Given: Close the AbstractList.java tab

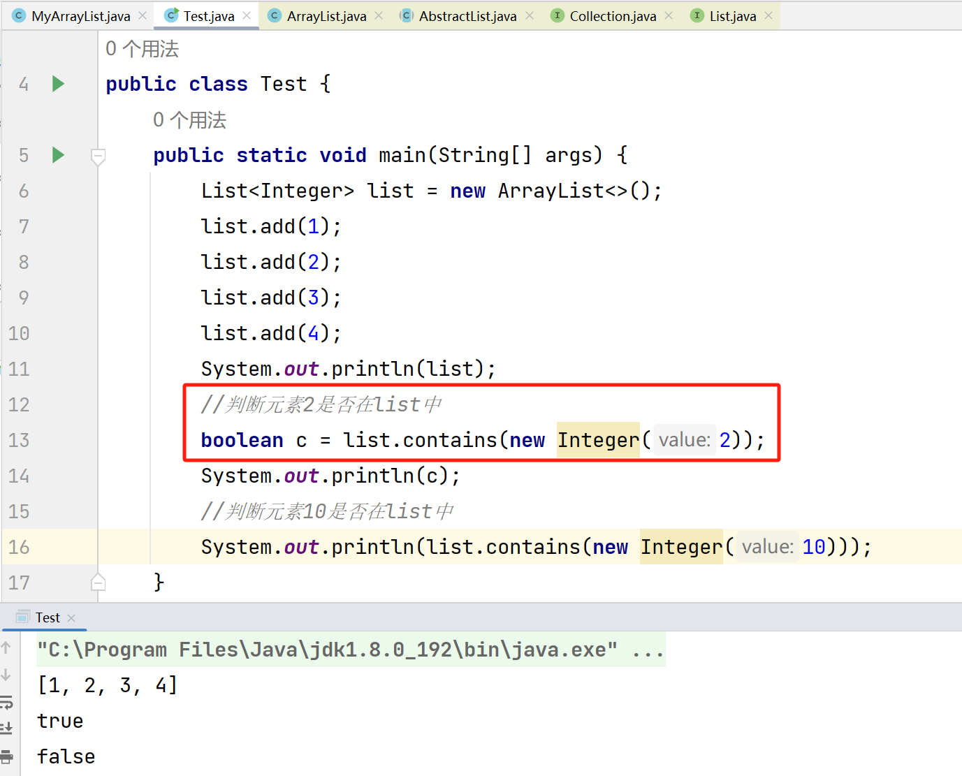Looking at the screenshot, I should click(530, 15).
